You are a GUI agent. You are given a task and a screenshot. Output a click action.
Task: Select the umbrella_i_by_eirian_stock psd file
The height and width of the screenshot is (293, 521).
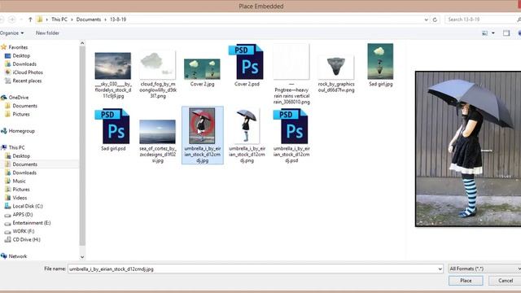point(291,136)
